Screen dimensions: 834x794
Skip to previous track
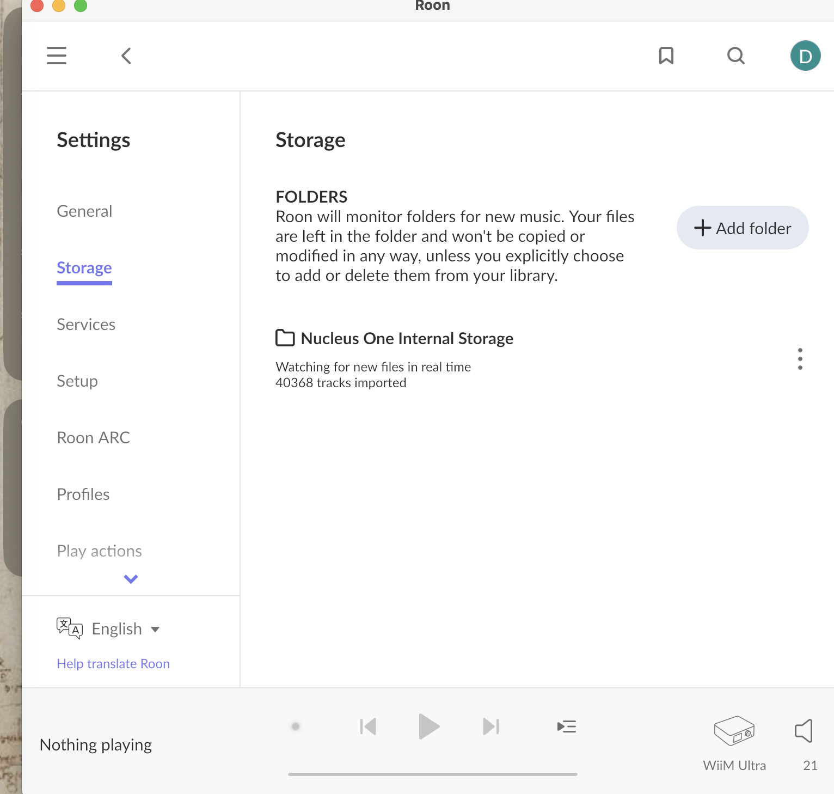369,726
